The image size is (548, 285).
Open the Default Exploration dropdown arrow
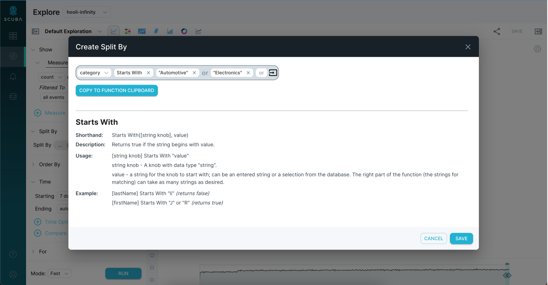click(100, 31)
